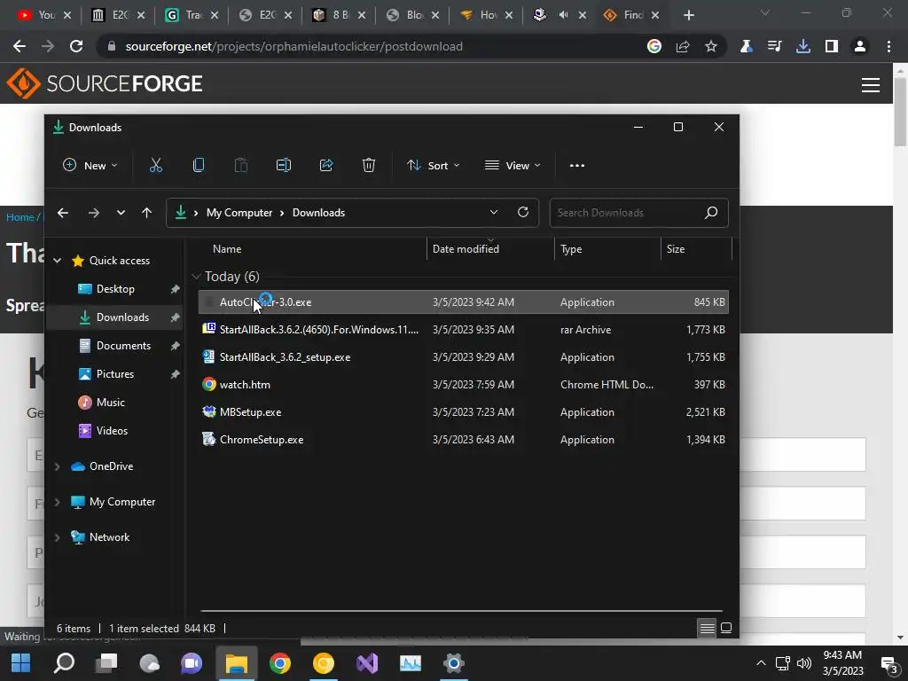Go up one folder level arrow
Screen dimensions: 908x681
point(146,213)
